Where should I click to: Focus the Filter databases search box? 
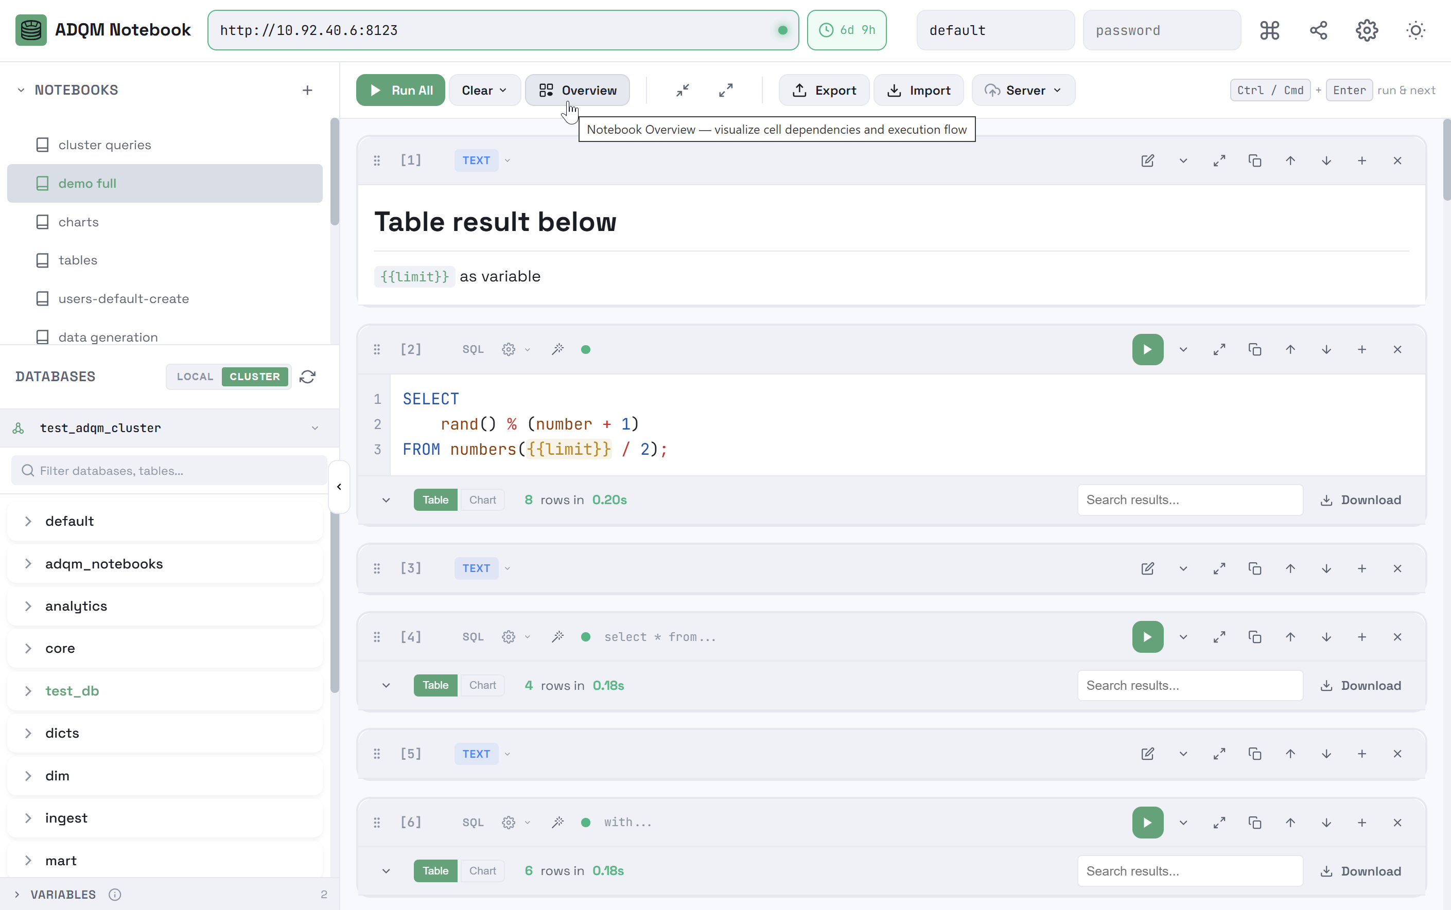(169, 471)
